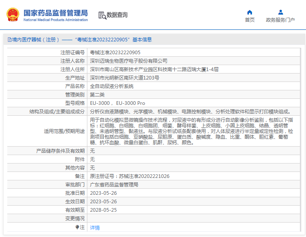Click the 管理类别 row label
Image resolution: width=306 pixels, height=237 pixels.
point(75,95)
